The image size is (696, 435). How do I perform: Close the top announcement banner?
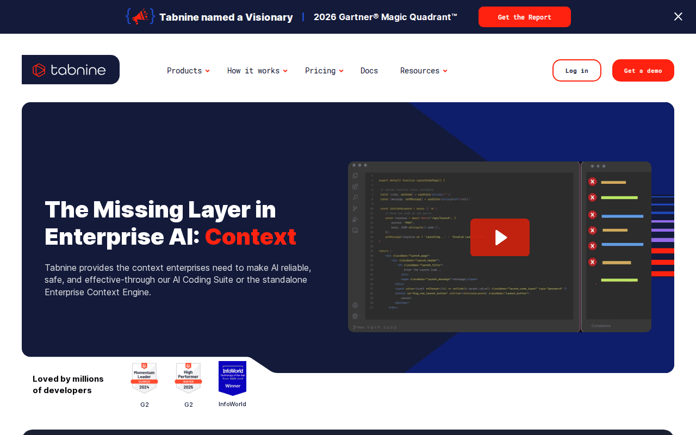[678, 16]
